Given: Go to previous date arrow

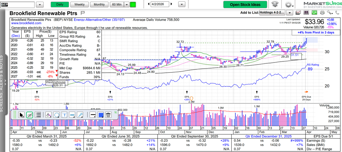Looking at the screenshot, I should click(x=149, y=4).
